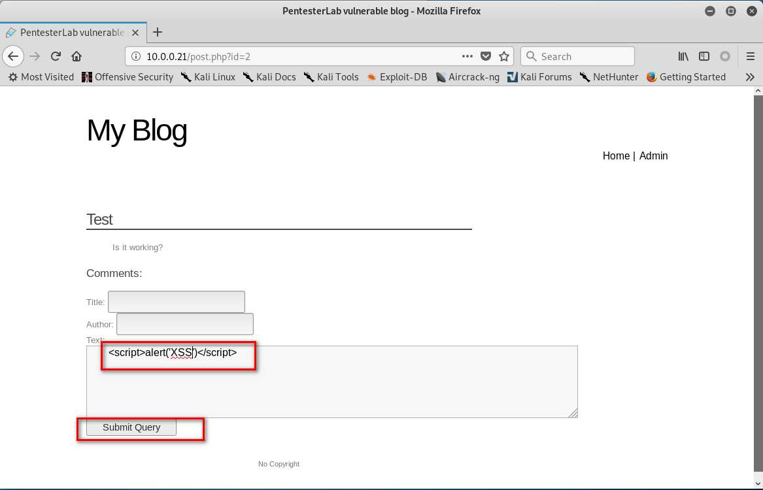Open Firefox hamburger menu
This screenshot has height=490, width=763.
[x=751, y=56]
